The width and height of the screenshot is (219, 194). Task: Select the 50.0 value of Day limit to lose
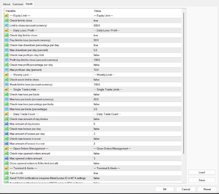pyautogui.click(x=96, y=40)
